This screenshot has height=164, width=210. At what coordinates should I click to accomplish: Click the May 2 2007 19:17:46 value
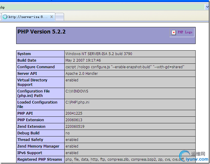[83, 60]
